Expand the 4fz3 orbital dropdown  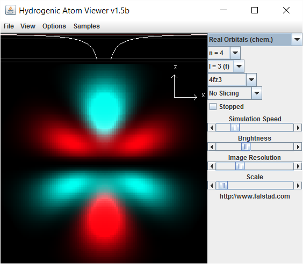pyautogui.click(x=232, y=80)
